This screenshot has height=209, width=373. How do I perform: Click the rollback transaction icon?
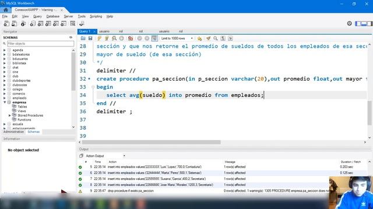(x=147, y=38)
